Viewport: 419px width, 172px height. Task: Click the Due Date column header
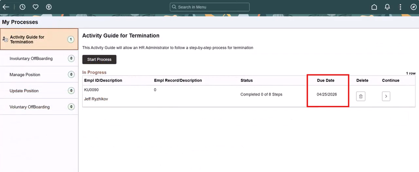[x=325, y=80]
